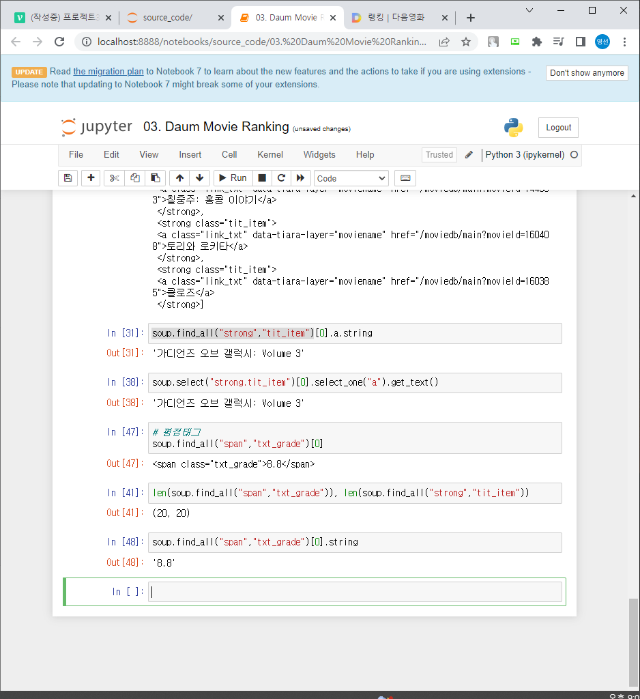Toggle the browser side panel

click(x=580, y=42)
